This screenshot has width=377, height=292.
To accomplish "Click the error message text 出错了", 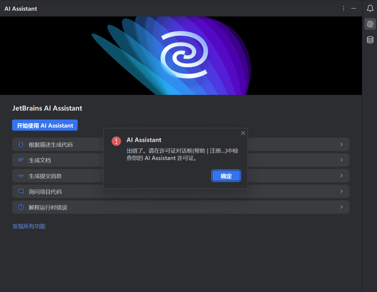I will pos(183,155).
